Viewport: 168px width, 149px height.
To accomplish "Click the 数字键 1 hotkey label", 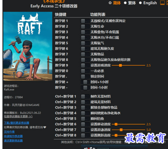I will 61,21.
